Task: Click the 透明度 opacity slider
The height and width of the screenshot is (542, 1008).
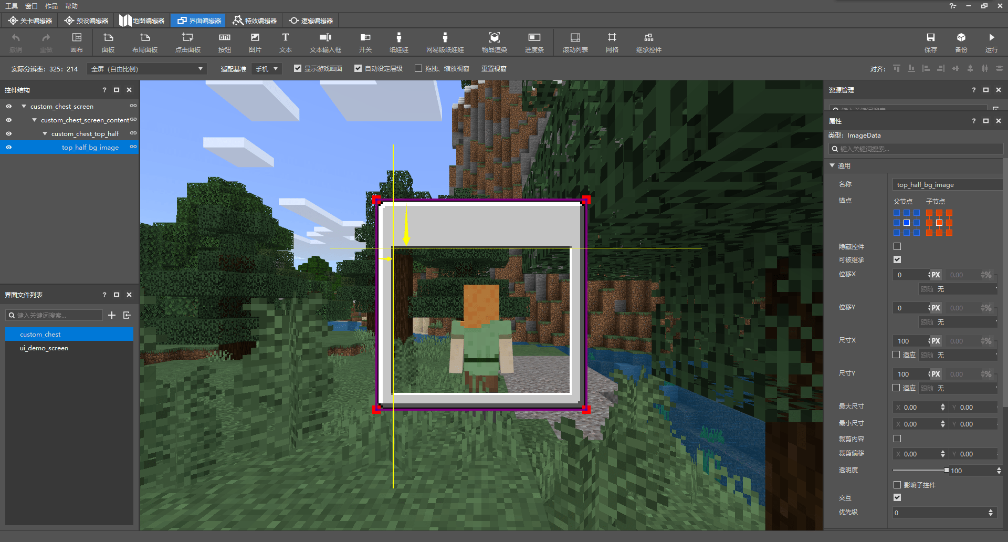Action: click(920, 470)
